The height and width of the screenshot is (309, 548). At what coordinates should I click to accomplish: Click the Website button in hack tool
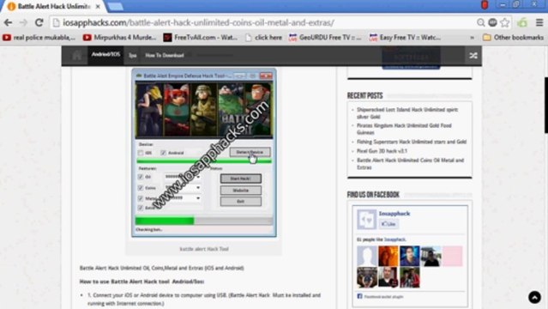[x=240, y=191]
